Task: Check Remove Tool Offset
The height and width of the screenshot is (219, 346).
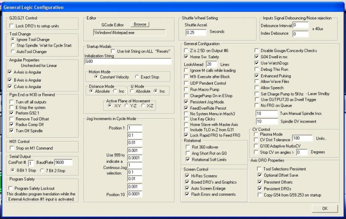Action: click(12, 119)
